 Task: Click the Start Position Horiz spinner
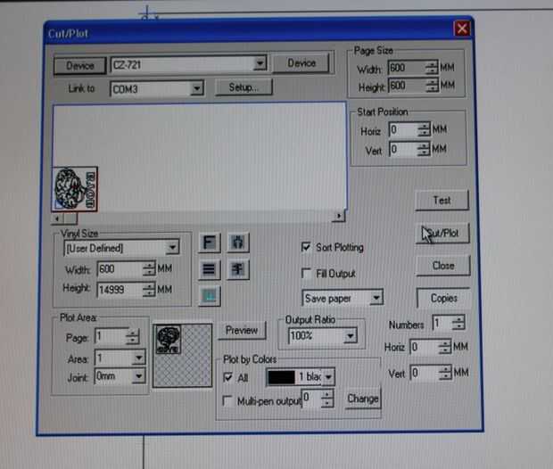[x=425, y=129]
